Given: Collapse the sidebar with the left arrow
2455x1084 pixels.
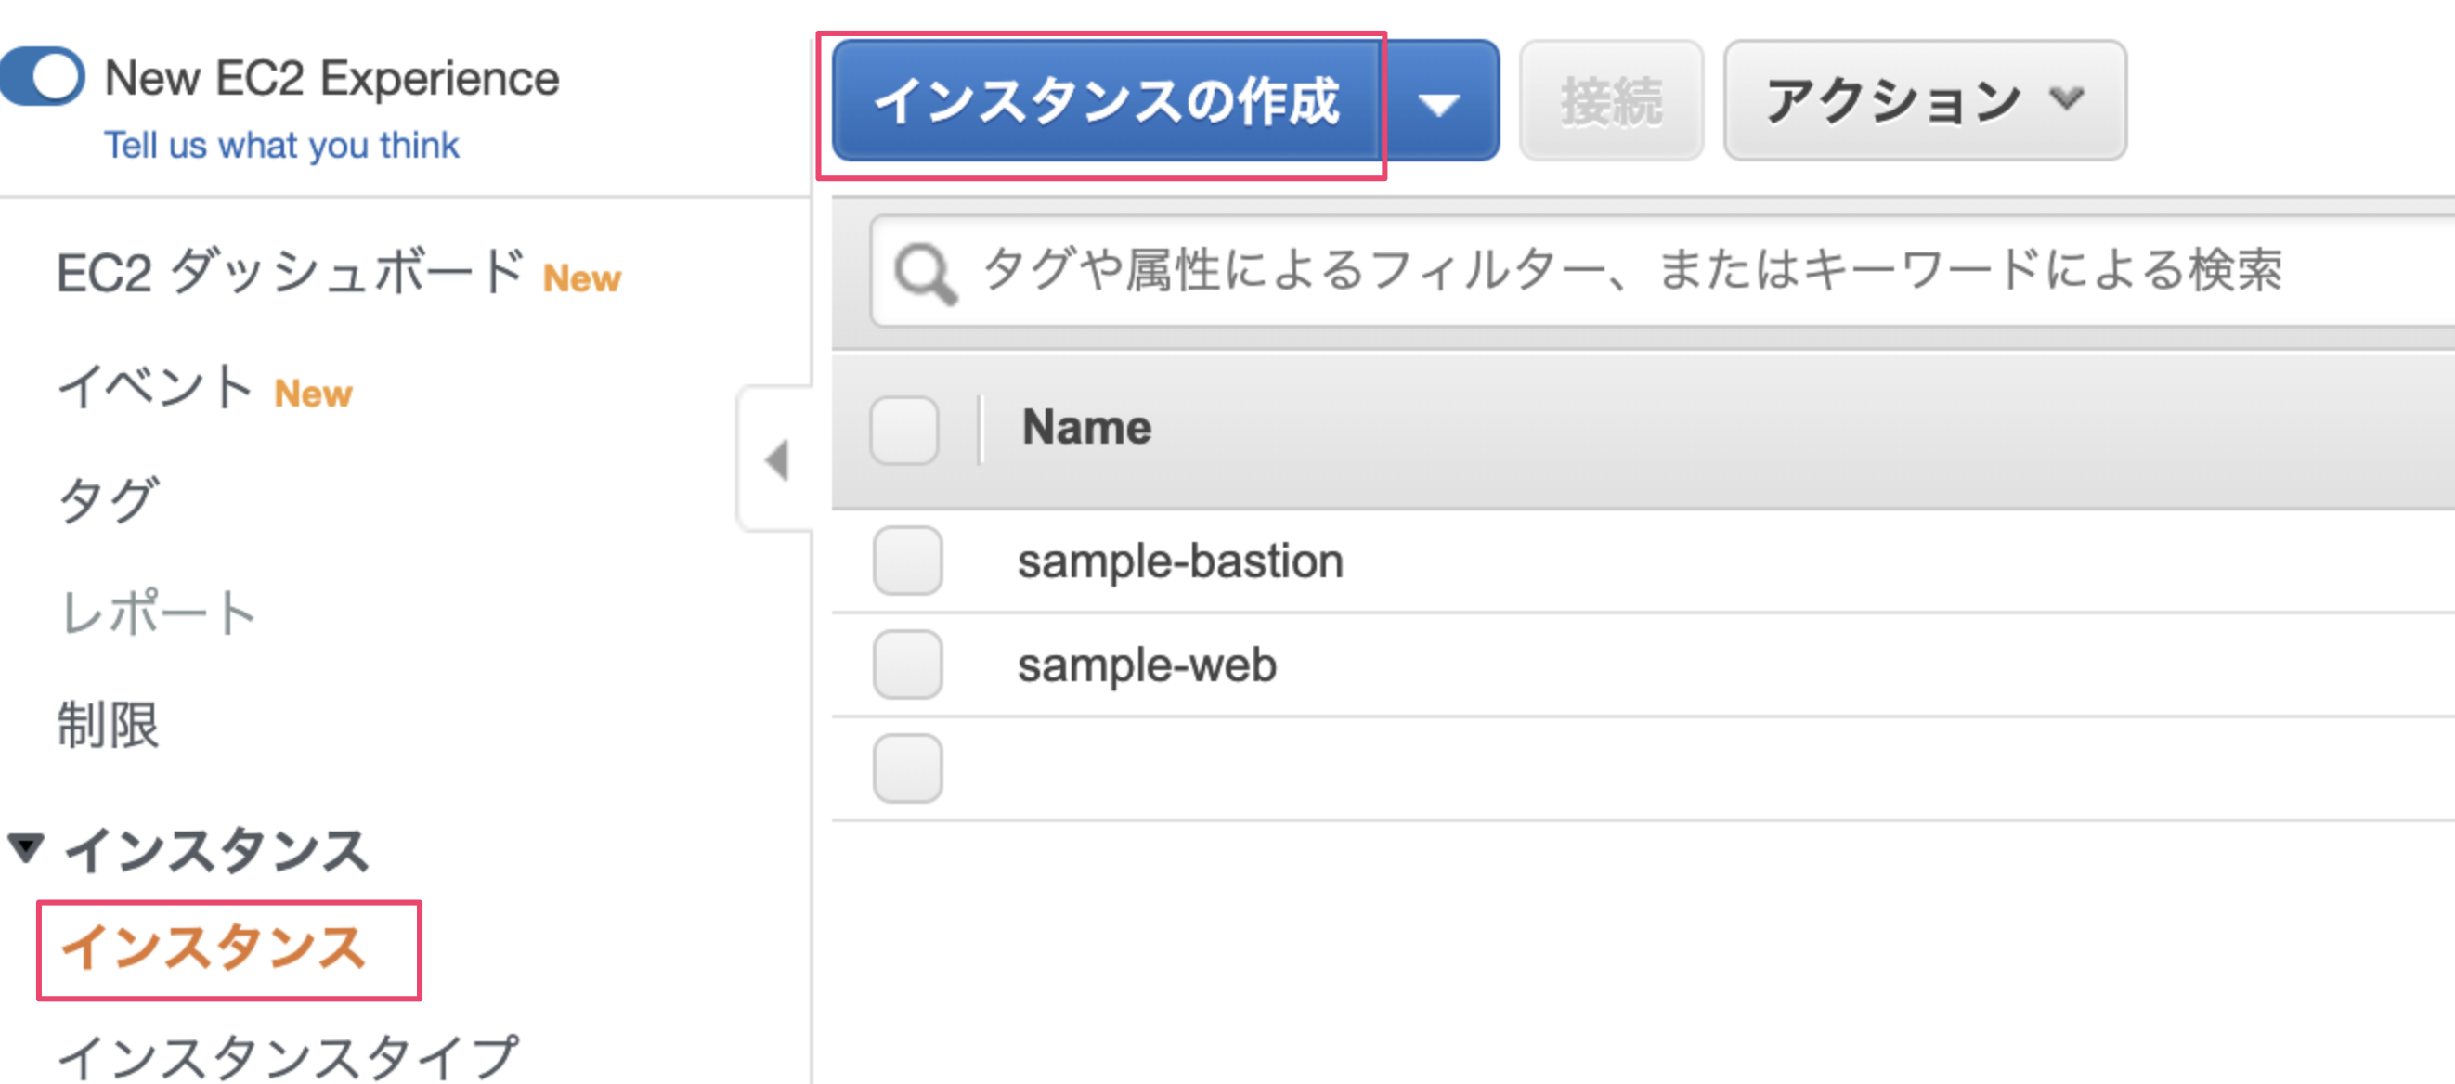Looking at the screenshot, I should pos(777,460).
